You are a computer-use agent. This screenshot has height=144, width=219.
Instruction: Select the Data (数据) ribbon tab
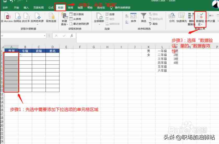pos(60,8)
